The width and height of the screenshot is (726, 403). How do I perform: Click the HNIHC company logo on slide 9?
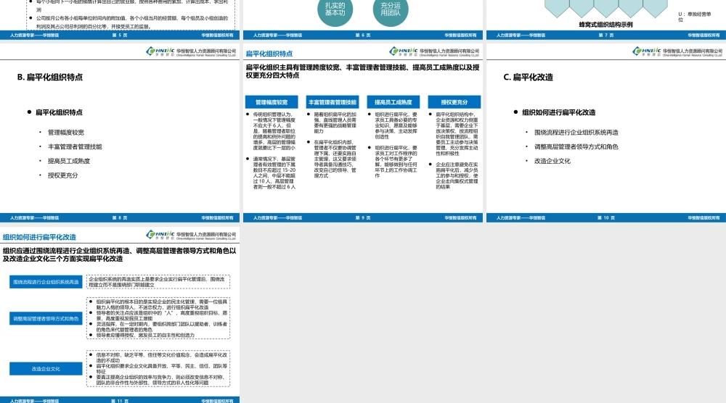click(x=434, y=51)
